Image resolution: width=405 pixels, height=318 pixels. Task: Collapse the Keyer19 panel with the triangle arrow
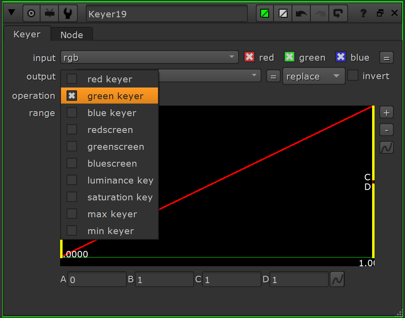click(x=12, y=13)
